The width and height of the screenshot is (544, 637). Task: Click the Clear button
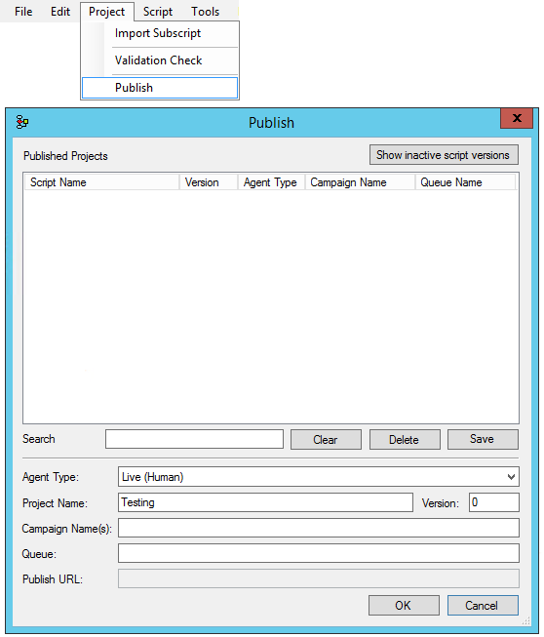coord(326,440)
